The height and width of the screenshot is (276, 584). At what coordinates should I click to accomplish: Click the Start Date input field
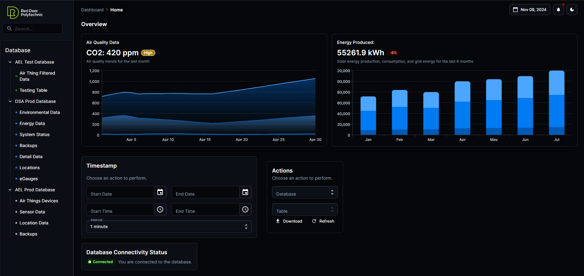[120, 192]
